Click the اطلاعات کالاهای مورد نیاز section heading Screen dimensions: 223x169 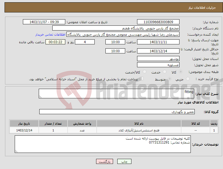pyautogui.click(x=198, y=102)
